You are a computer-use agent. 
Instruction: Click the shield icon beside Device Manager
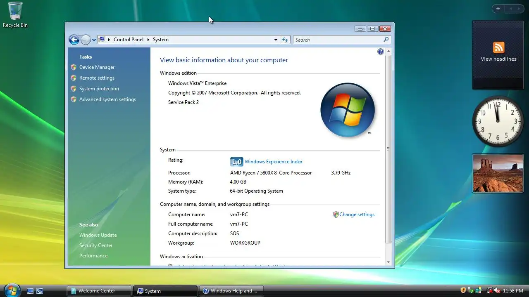pyautogui.click(x=74, y=67)
